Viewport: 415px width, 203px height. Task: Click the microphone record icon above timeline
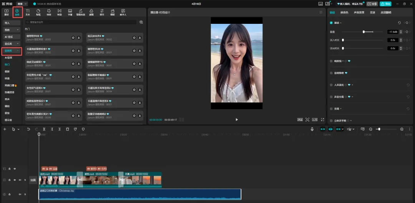click(x=312, y=129)
